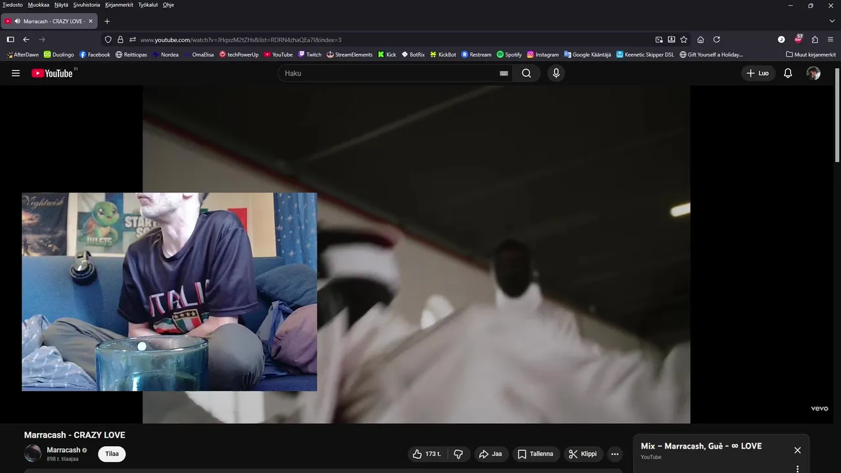The height and width of the screenshot is (473, 841).
Task: Click the video player area
Action: pyautogui.click(x=416, y=254)
